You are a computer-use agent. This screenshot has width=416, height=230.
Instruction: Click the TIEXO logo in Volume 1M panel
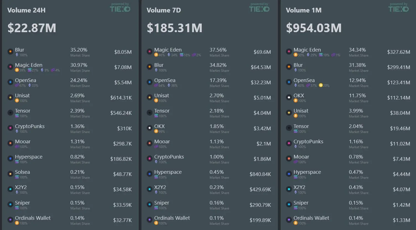399,9
